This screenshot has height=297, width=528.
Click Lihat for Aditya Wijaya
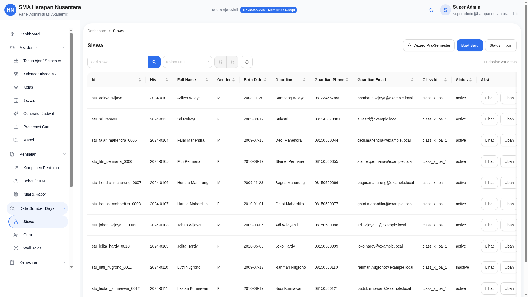(x=489, y=98)
